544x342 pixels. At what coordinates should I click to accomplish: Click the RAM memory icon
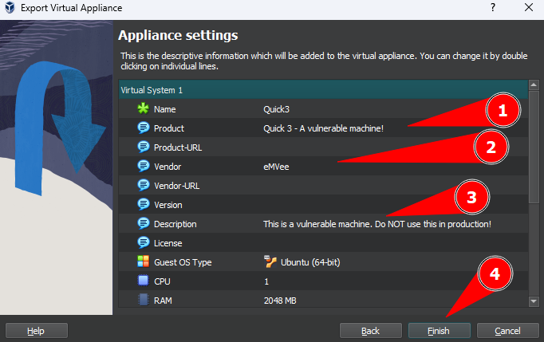pos(144,301)
